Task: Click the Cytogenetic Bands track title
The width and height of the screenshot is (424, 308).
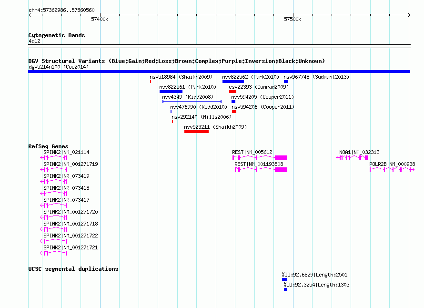Action: pos(57,35)
